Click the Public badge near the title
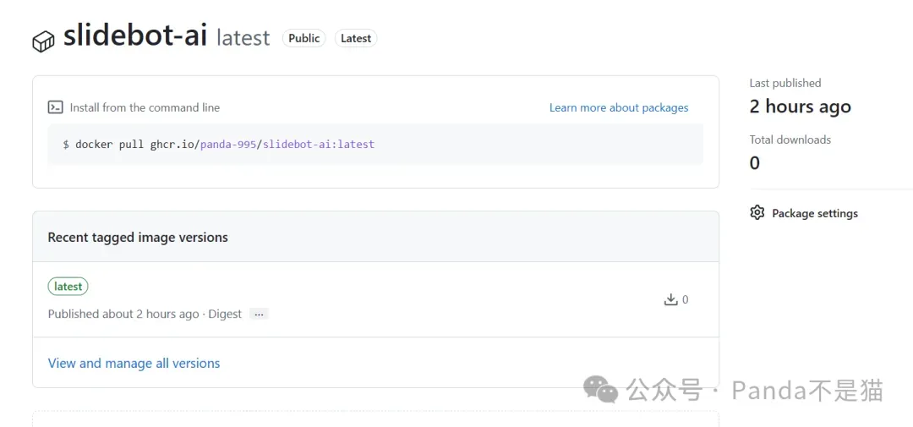Image resolution: width=913 pixels, height=427 pixels. point(303,38)
